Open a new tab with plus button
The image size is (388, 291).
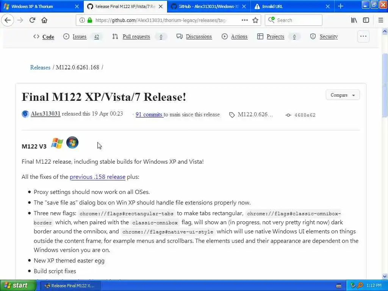click(x=341, y=6)
